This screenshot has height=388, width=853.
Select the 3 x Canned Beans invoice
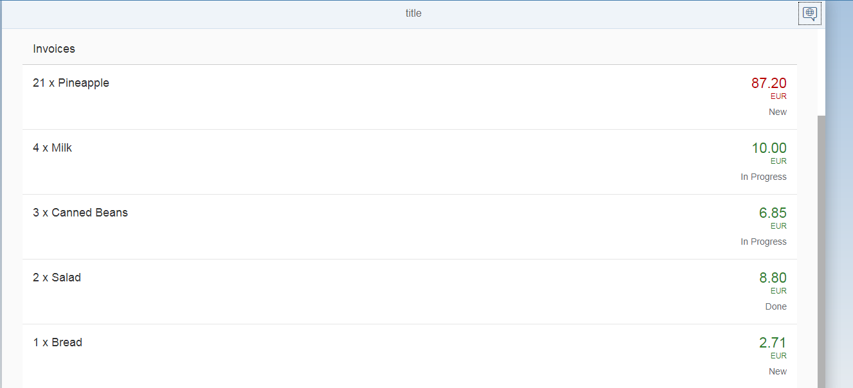pyautogui.click(x=80, y=213)
